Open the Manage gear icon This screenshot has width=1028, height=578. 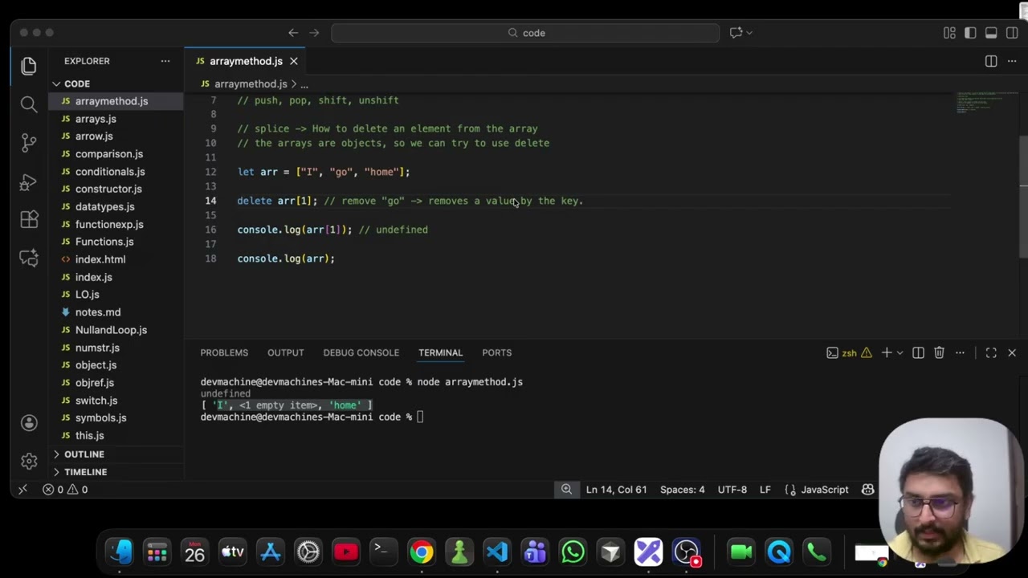pos(29,462)
